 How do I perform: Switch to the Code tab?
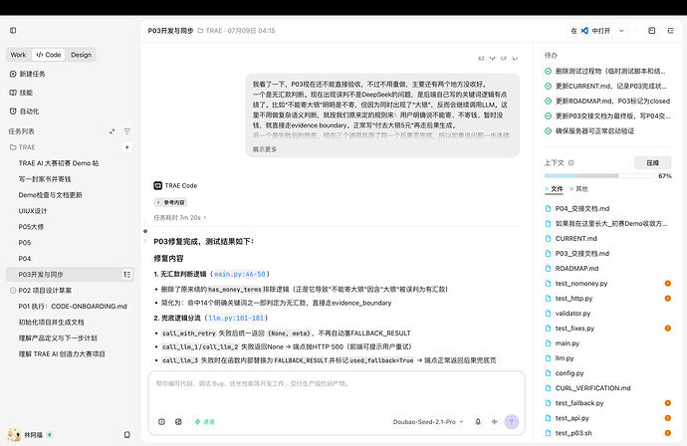click(49, 55)
